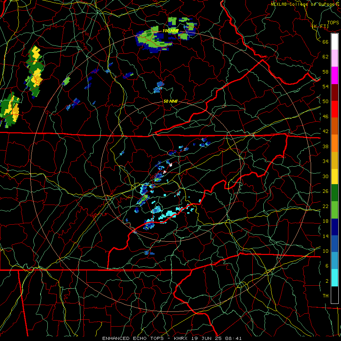This screenshot has height=341, width=341.
Task: Click the black TH threshold legend box
Action: click(335, 295)
